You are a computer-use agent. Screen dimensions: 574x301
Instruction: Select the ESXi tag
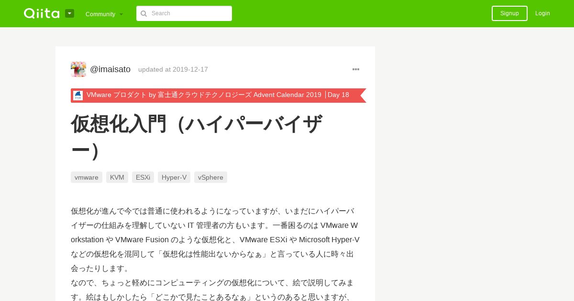click(143, 177)
